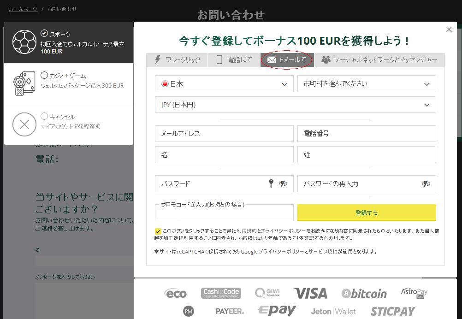
Task: Click the bitcoin payment logo
Action: [x=364, y=293]
